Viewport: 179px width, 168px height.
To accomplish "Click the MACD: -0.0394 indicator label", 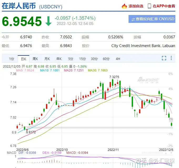I will point(77,153).
